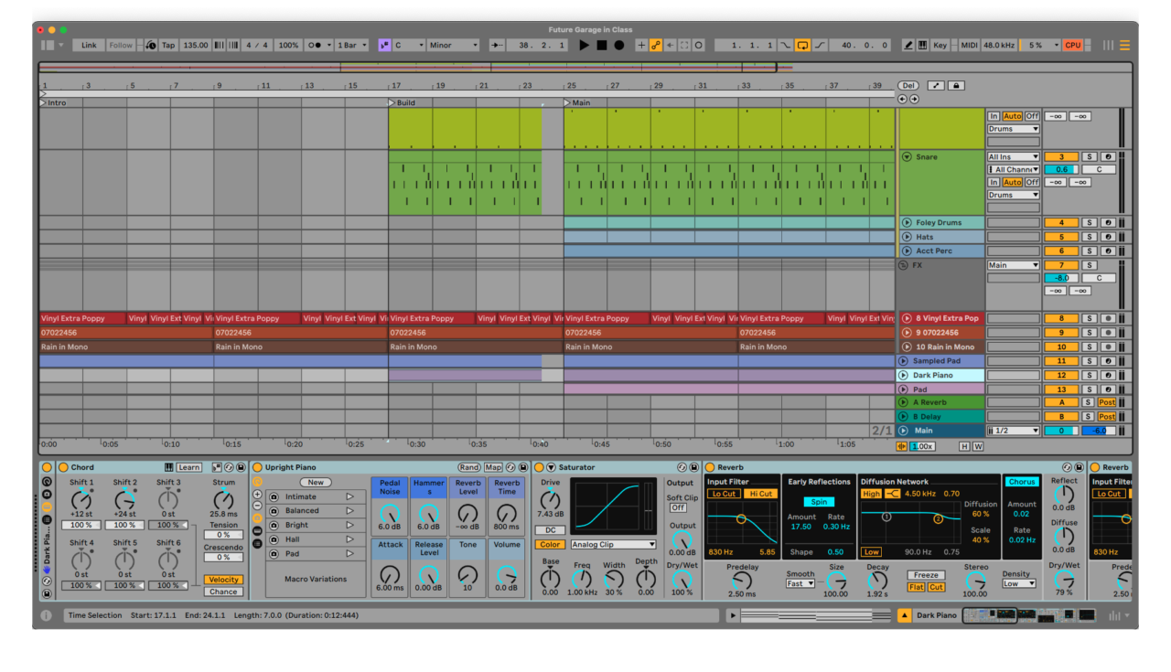This screenshot has width=1171, height=672.
Task: Click the Dark Piano track play icon
Action: 904,375
